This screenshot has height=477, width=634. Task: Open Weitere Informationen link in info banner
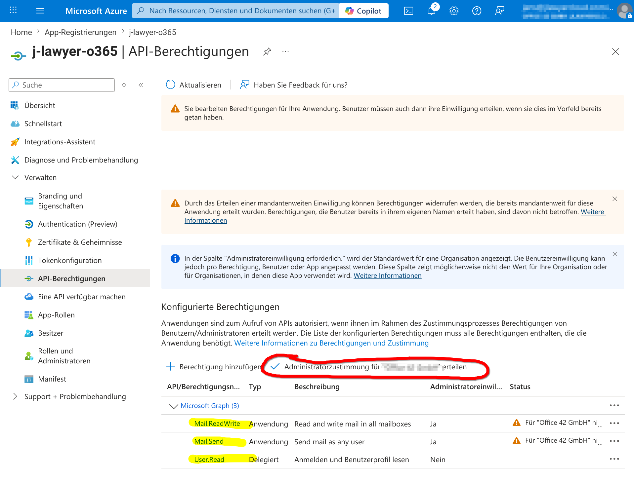pyautogui.click(x=387, y=275)
